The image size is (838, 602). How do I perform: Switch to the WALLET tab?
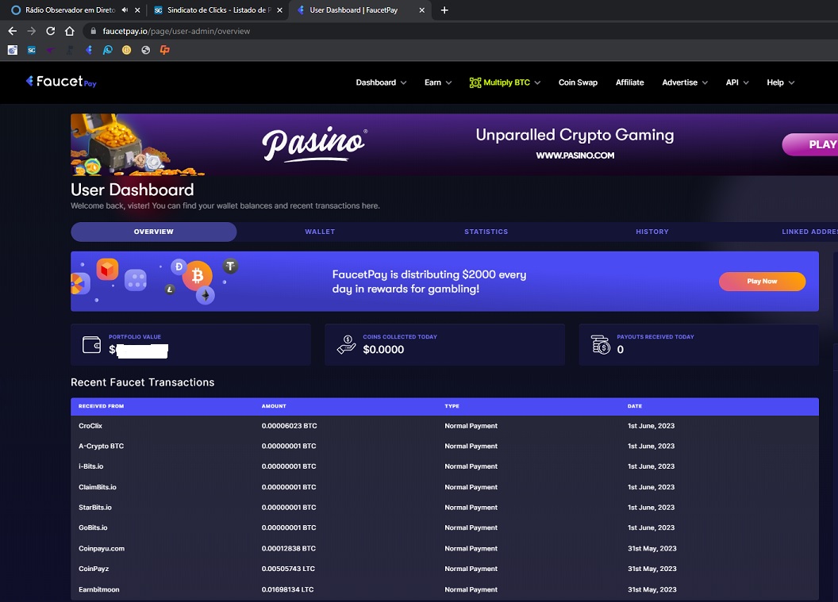[320, 232]
